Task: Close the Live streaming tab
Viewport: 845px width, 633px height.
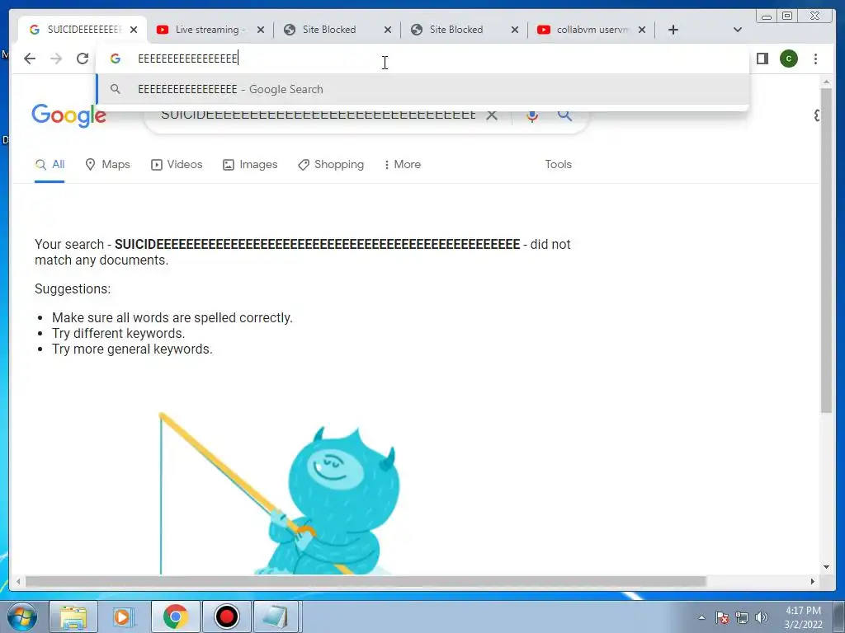Action: tap(261, 30)
